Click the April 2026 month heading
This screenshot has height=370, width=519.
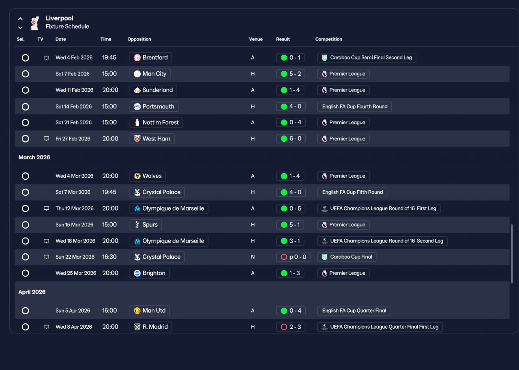coord(32,292)
